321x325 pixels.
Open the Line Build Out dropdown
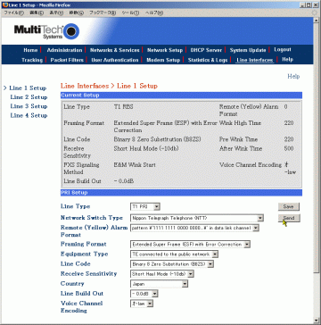tap(144, 294)
